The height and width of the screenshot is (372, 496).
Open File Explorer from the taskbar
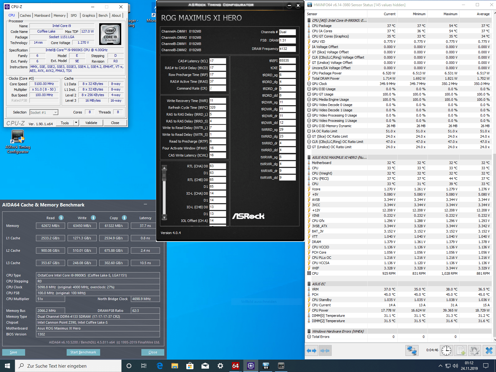pos(175,366)
